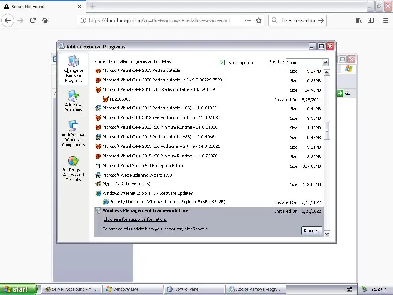Viewport: 393px width, 295px height.
Task: Select Microsoft Web Publishing Wizard 1.53 entry
Action: pyautogui.click(x=209, y=175)
